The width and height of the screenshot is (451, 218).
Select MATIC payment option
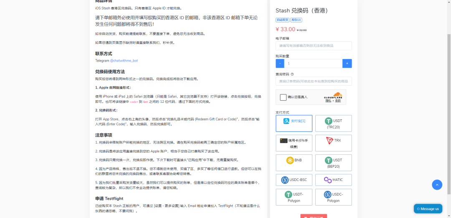(x=334, y=180)
